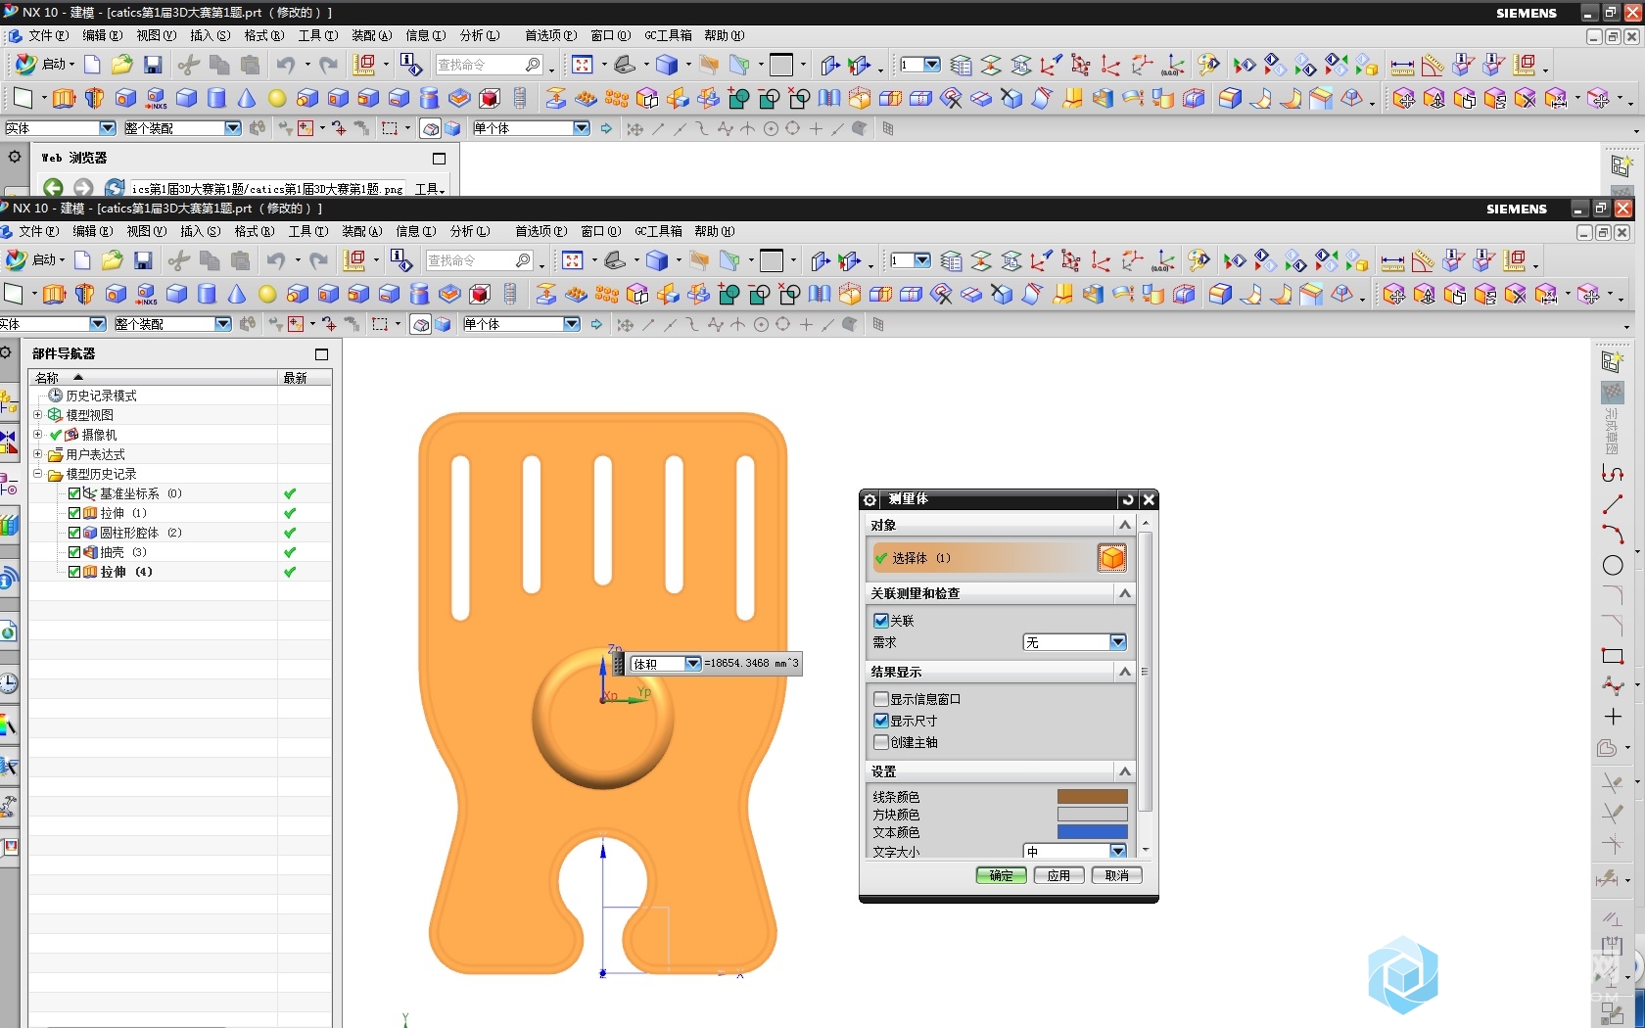This screenshot has height=1028, width=1645.
Task: Click the 启动 start button in the front window
Action: (x=35, y=260)
